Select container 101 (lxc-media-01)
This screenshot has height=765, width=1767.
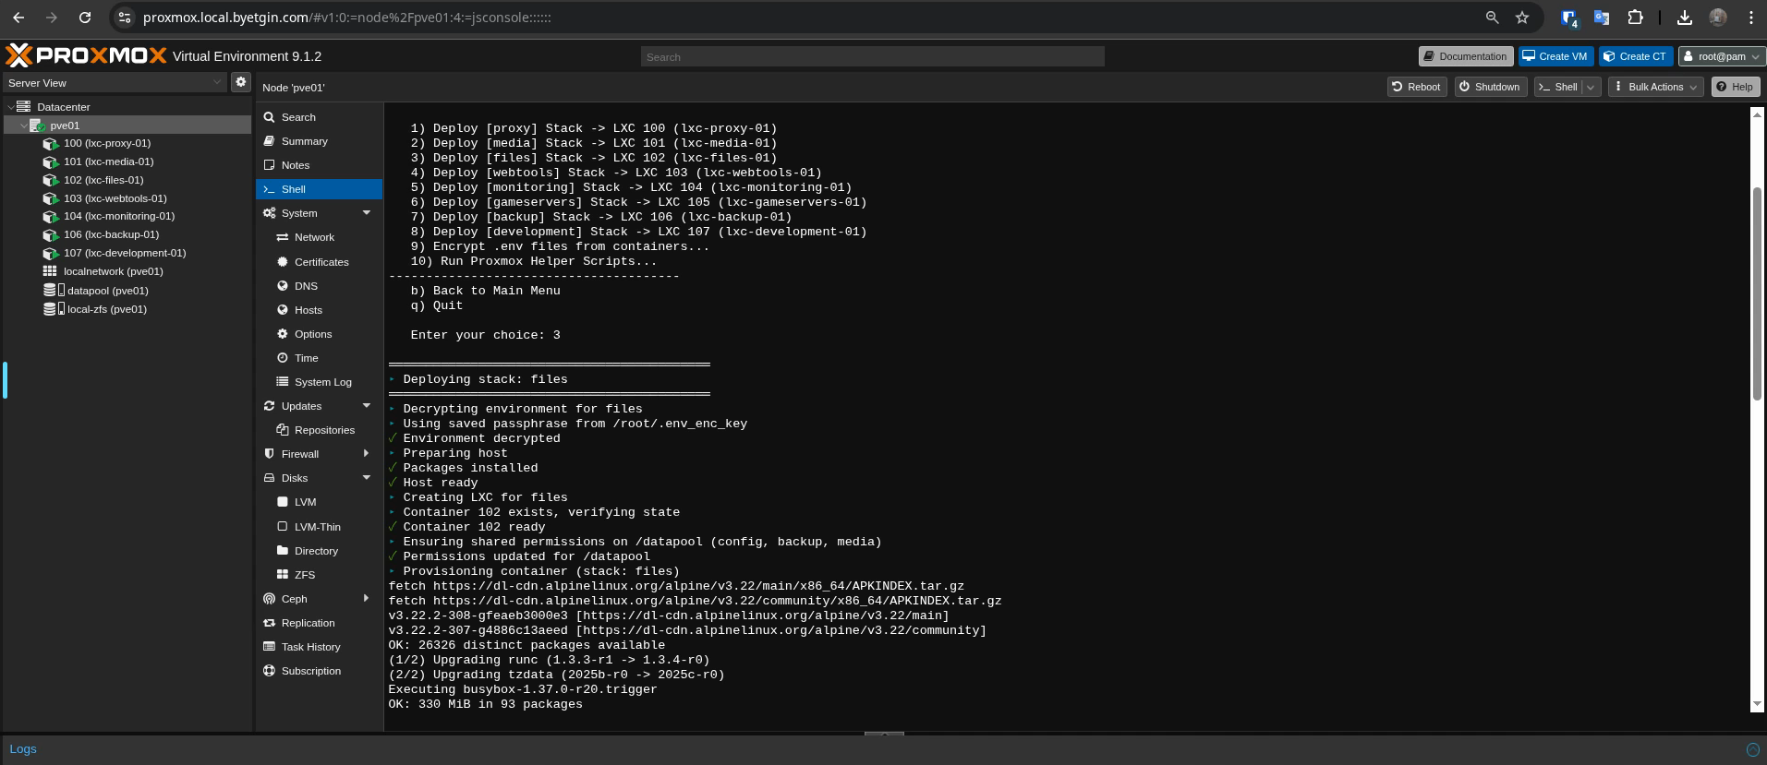click(108, 161)
